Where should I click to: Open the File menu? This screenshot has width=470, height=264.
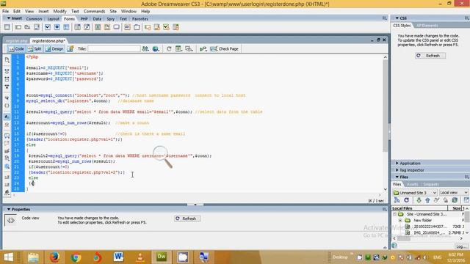pos(5,12)
